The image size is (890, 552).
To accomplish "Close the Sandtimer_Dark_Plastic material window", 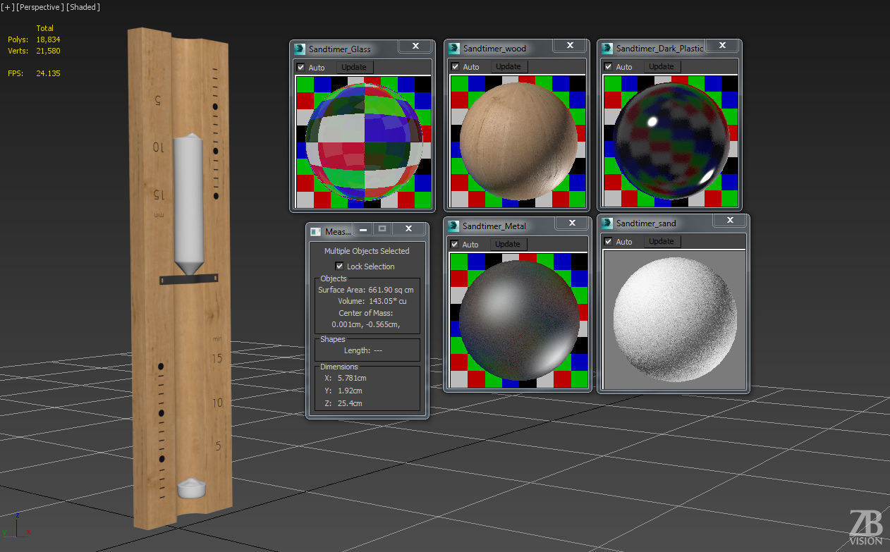I will [722, 45].
